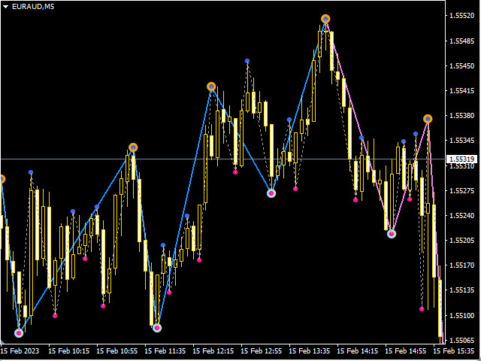The image size is (481, 361).
Task: Click the 1.55485 price axis label
Action: click(461, 41)
